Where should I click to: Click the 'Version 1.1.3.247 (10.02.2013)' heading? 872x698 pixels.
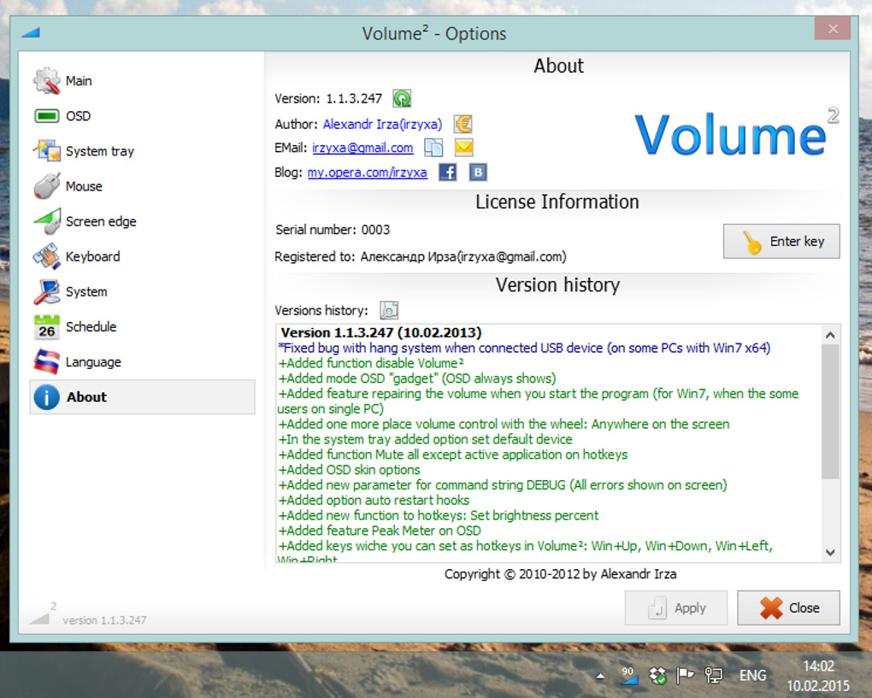pos(381,332)
